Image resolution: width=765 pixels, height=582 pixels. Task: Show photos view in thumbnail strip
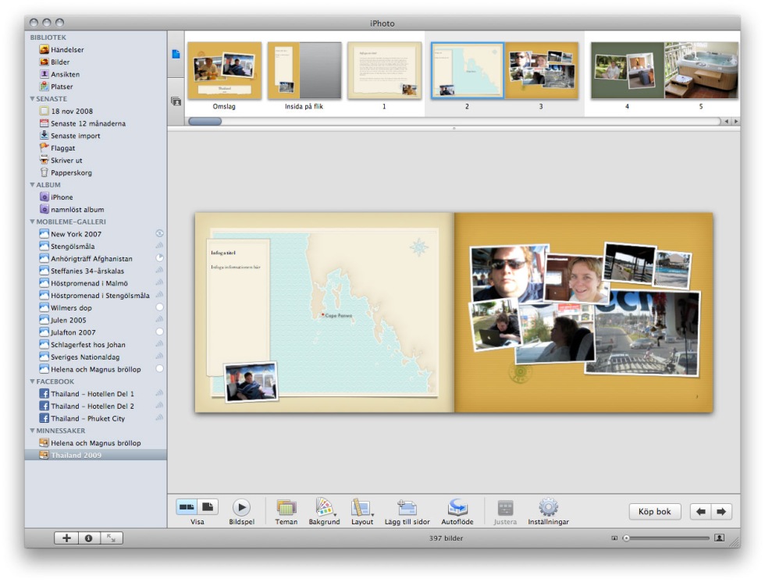coord(176,101)
